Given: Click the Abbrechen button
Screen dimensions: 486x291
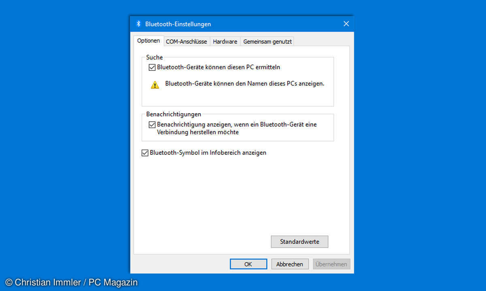Looking at the screenshot, I should point(290,264).
